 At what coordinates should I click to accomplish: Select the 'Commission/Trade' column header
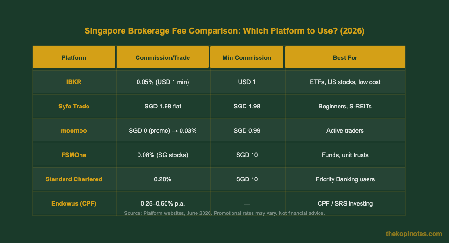[163, 57]
